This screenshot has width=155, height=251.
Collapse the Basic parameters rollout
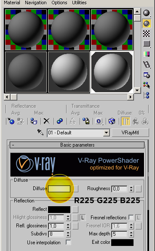77,145
